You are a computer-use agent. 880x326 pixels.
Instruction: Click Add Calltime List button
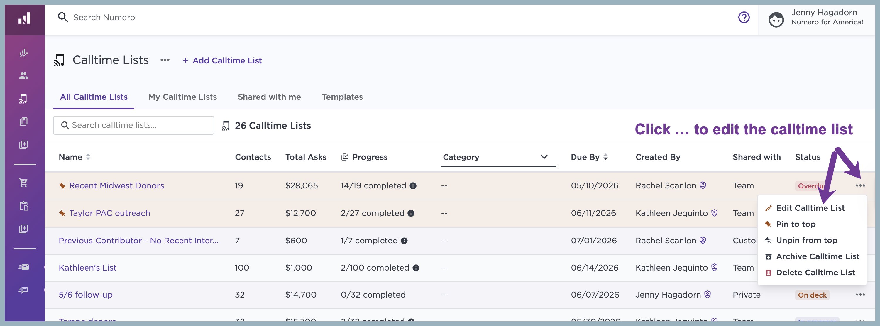[222, 60]
